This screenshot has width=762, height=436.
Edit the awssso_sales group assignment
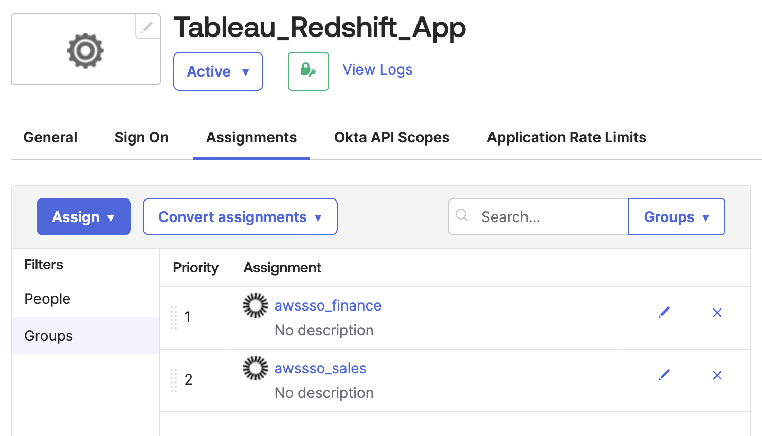664,375
